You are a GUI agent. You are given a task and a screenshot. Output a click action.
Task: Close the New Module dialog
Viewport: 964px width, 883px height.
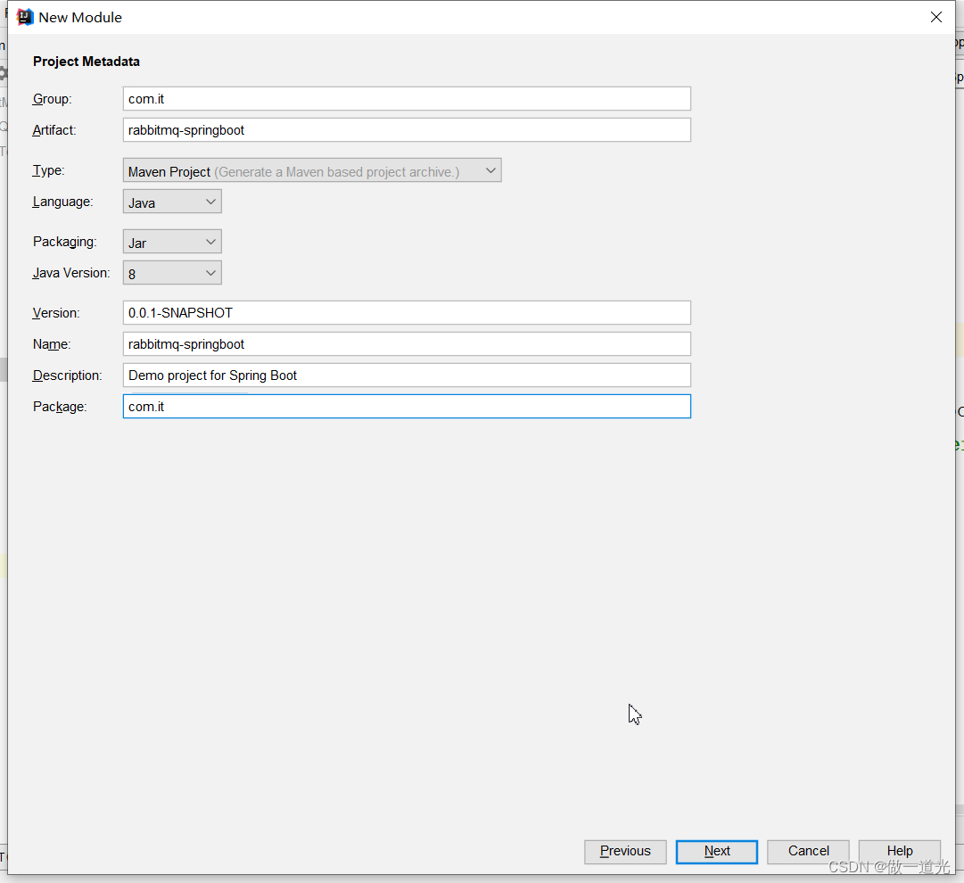tap(935, 16)
